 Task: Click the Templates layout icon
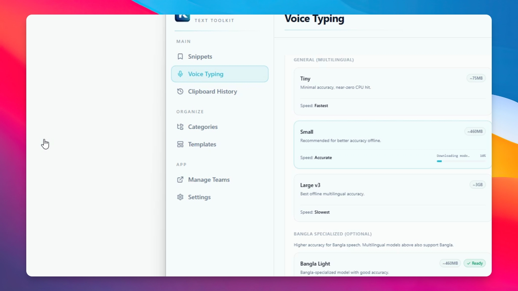click(x=180, y=144)
